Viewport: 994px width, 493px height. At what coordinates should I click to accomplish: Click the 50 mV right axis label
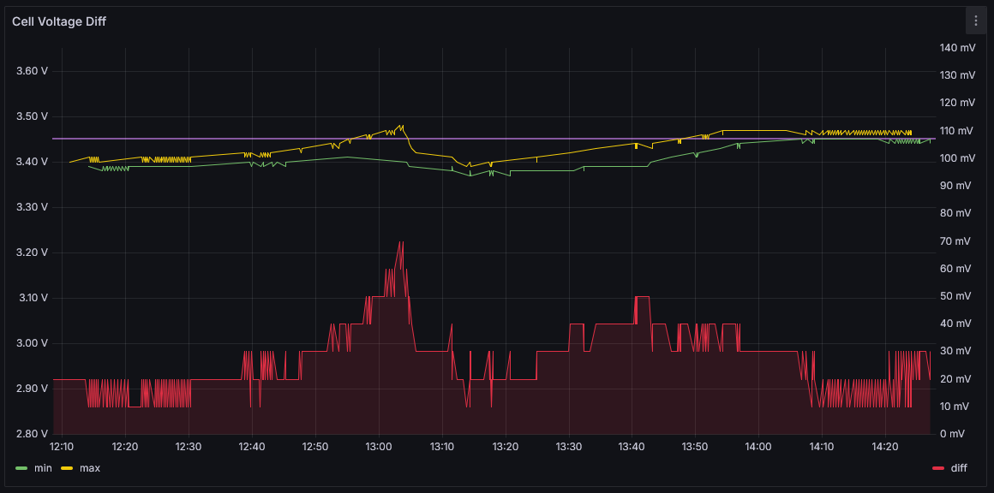pyautogui.click(x=956, y=296)
